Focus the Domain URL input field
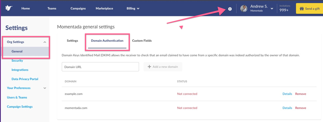The image size is (323, 122). click(100, 67)
